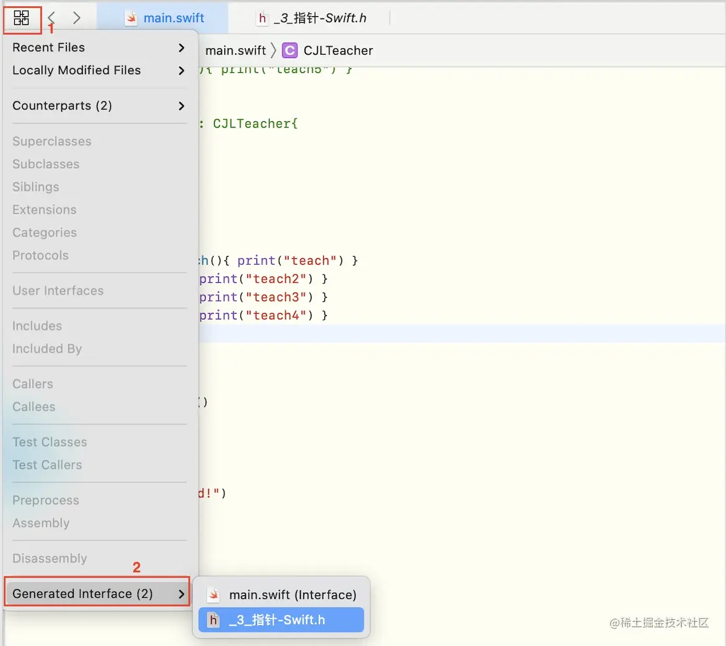Click the print("teach4") code line
Viewport: 726px width, 646px height.
pos(263,316)
